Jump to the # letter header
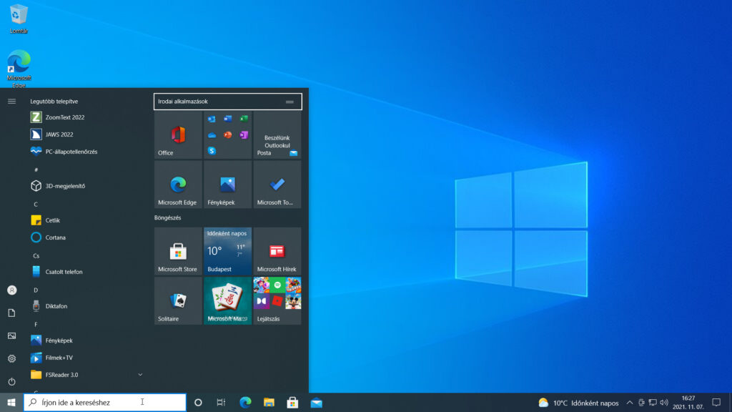Screen dimensions: 732x412 (36, 170)
